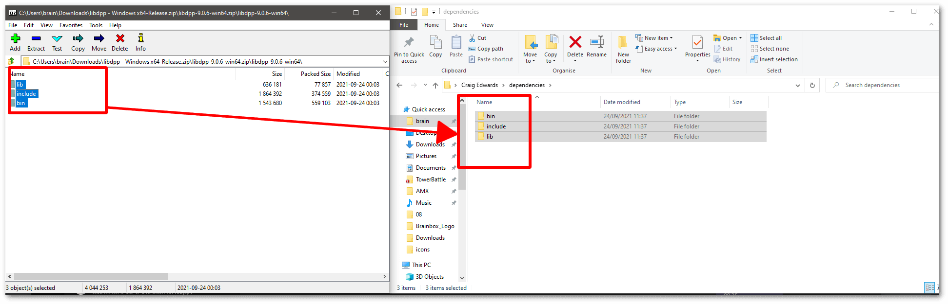Viewport: 948px width, 304px height.
Task: Click the Test archive icon
Action: coord(57,39)
